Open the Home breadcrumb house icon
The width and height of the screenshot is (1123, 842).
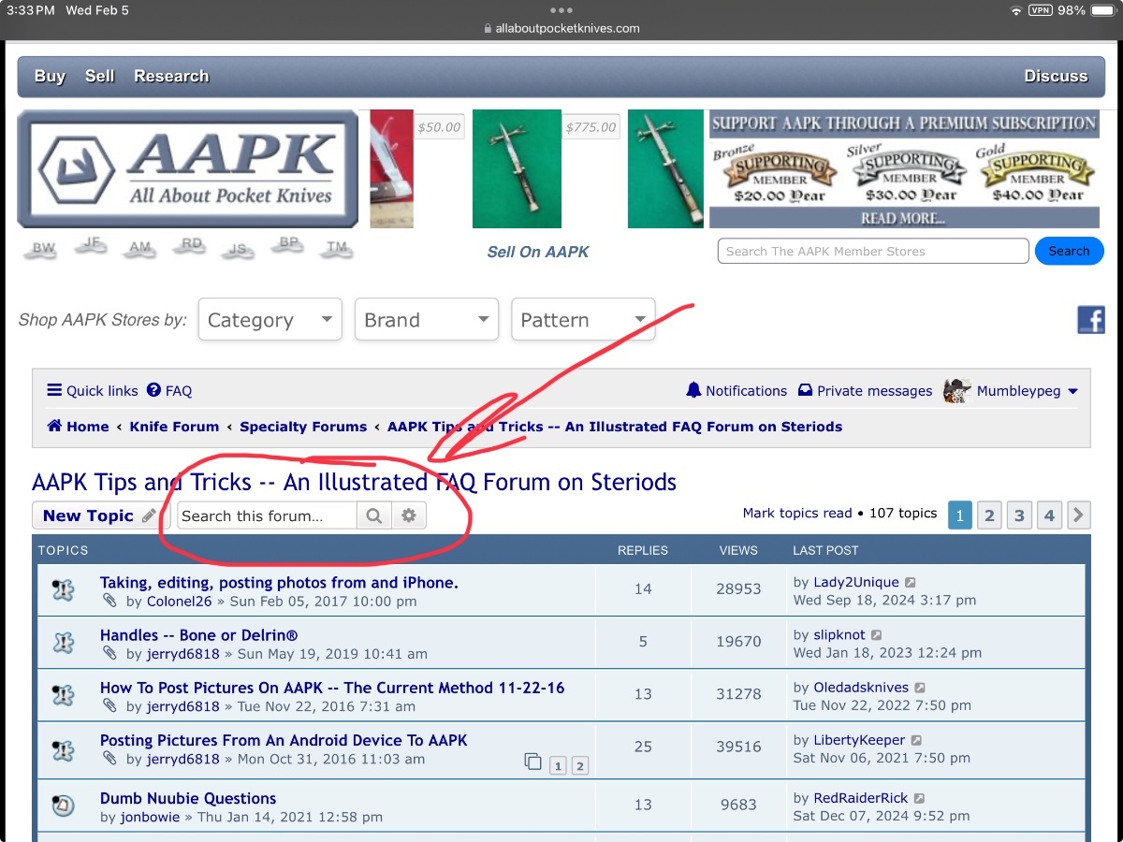click(x=54, y=427)
